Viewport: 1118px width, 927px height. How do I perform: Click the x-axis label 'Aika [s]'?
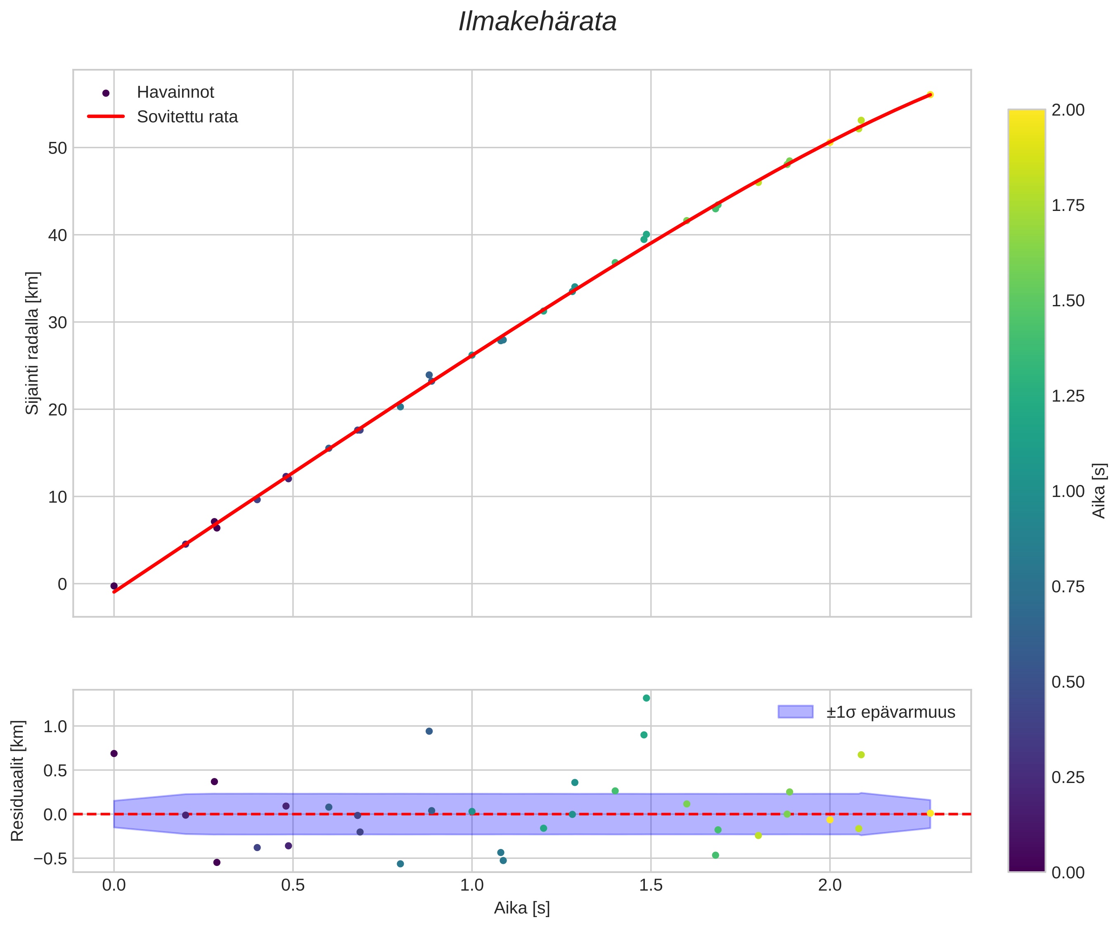coord(522,908)
